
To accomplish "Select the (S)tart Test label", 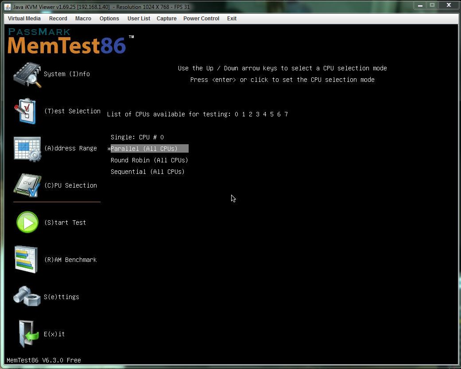I will (x=65, y=223).
